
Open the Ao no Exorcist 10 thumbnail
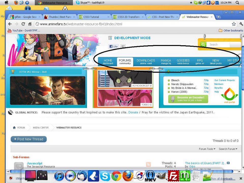(125, 79)
